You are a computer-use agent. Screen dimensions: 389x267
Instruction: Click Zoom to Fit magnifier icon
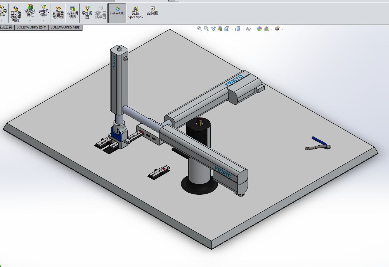pos(200,29)
